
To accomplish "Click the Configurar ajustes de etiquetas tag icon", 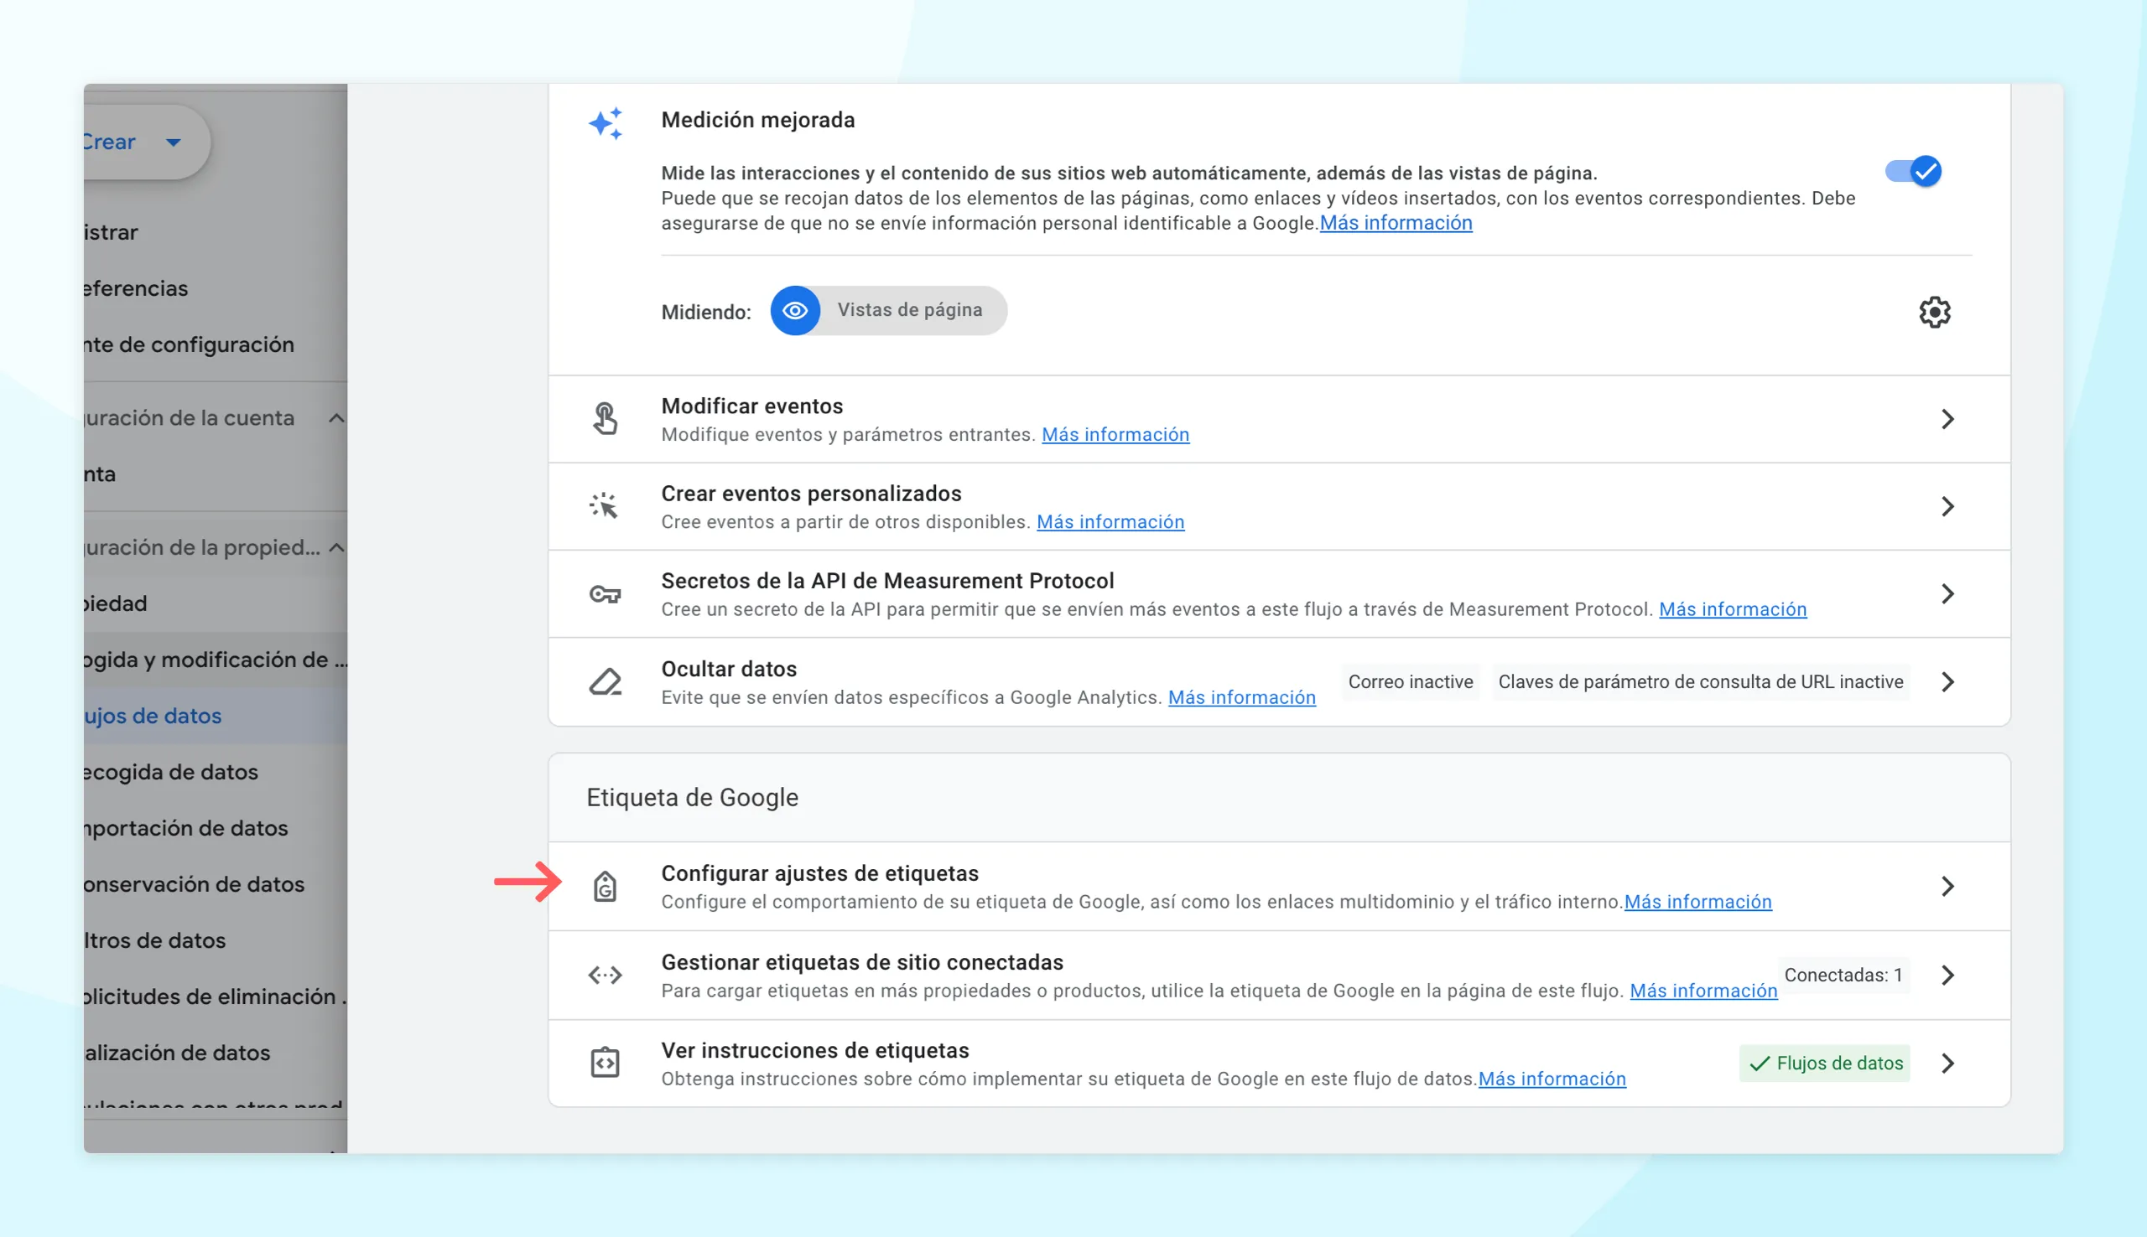I will (606, 886).
